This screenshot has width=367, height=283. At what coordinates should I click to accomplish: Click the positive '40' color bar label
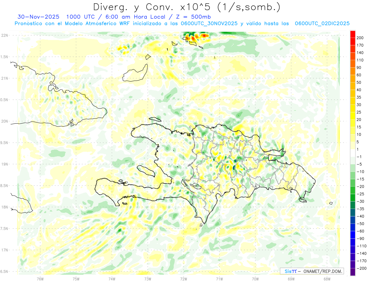tap(360, 90)
